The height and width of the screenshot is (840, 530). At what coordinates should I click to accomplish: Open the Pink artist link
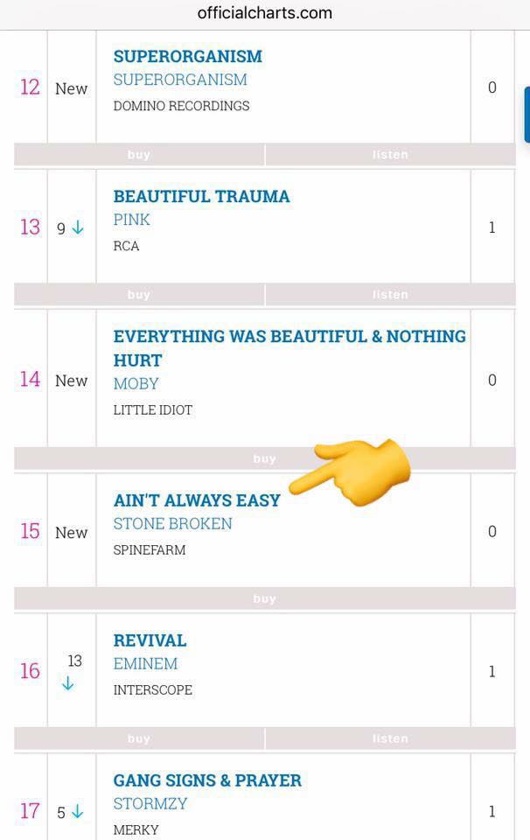click(x=132, y=220)
